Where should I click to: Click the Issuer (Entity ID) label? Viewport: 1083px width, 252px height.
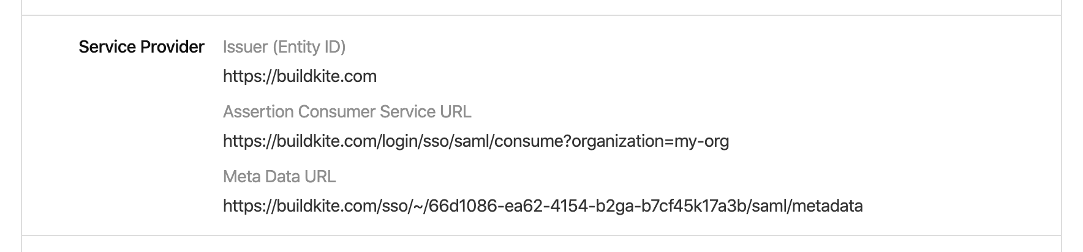pos(284,47)
